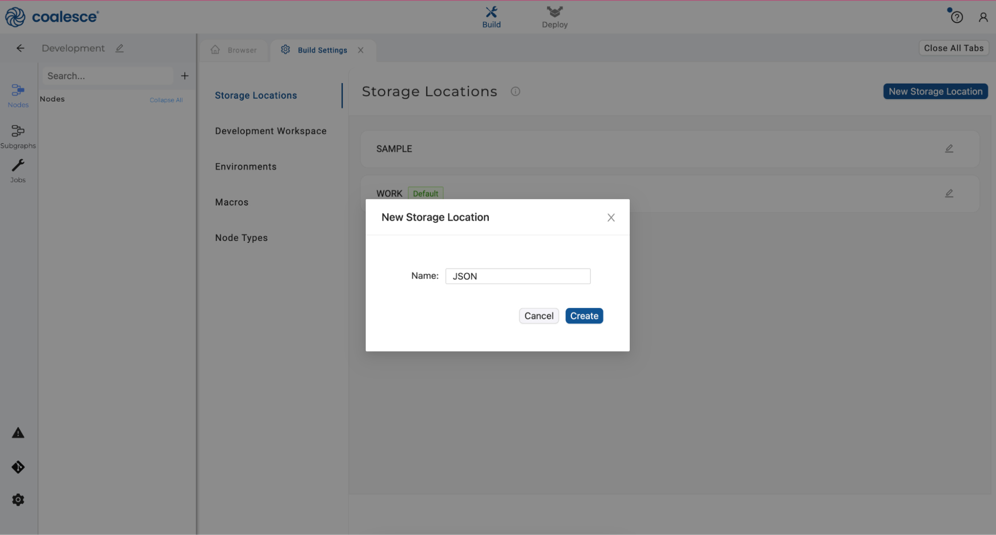Edit the SAMPLE storage location with the pencil
The width and height of the screenshot is (996, 535).
949,148
